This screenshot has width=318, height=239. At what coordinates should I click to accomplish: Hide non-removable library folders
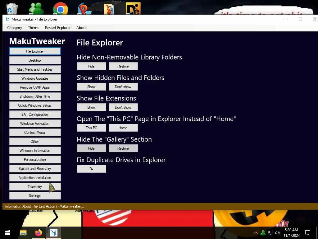(92, 66)
